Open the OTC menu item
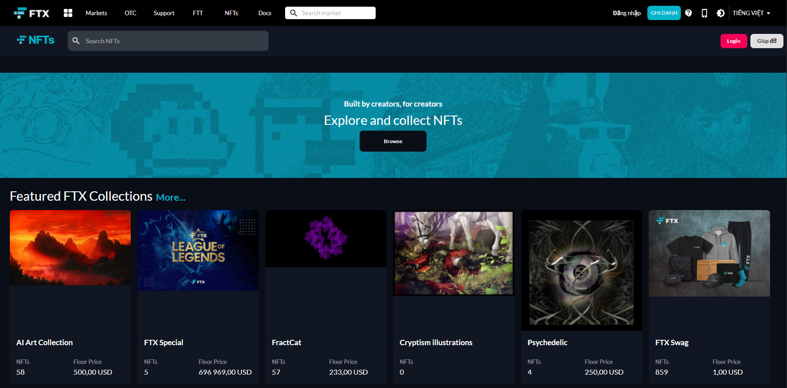Screen dimensions: 787x388 tap(130, 13)
